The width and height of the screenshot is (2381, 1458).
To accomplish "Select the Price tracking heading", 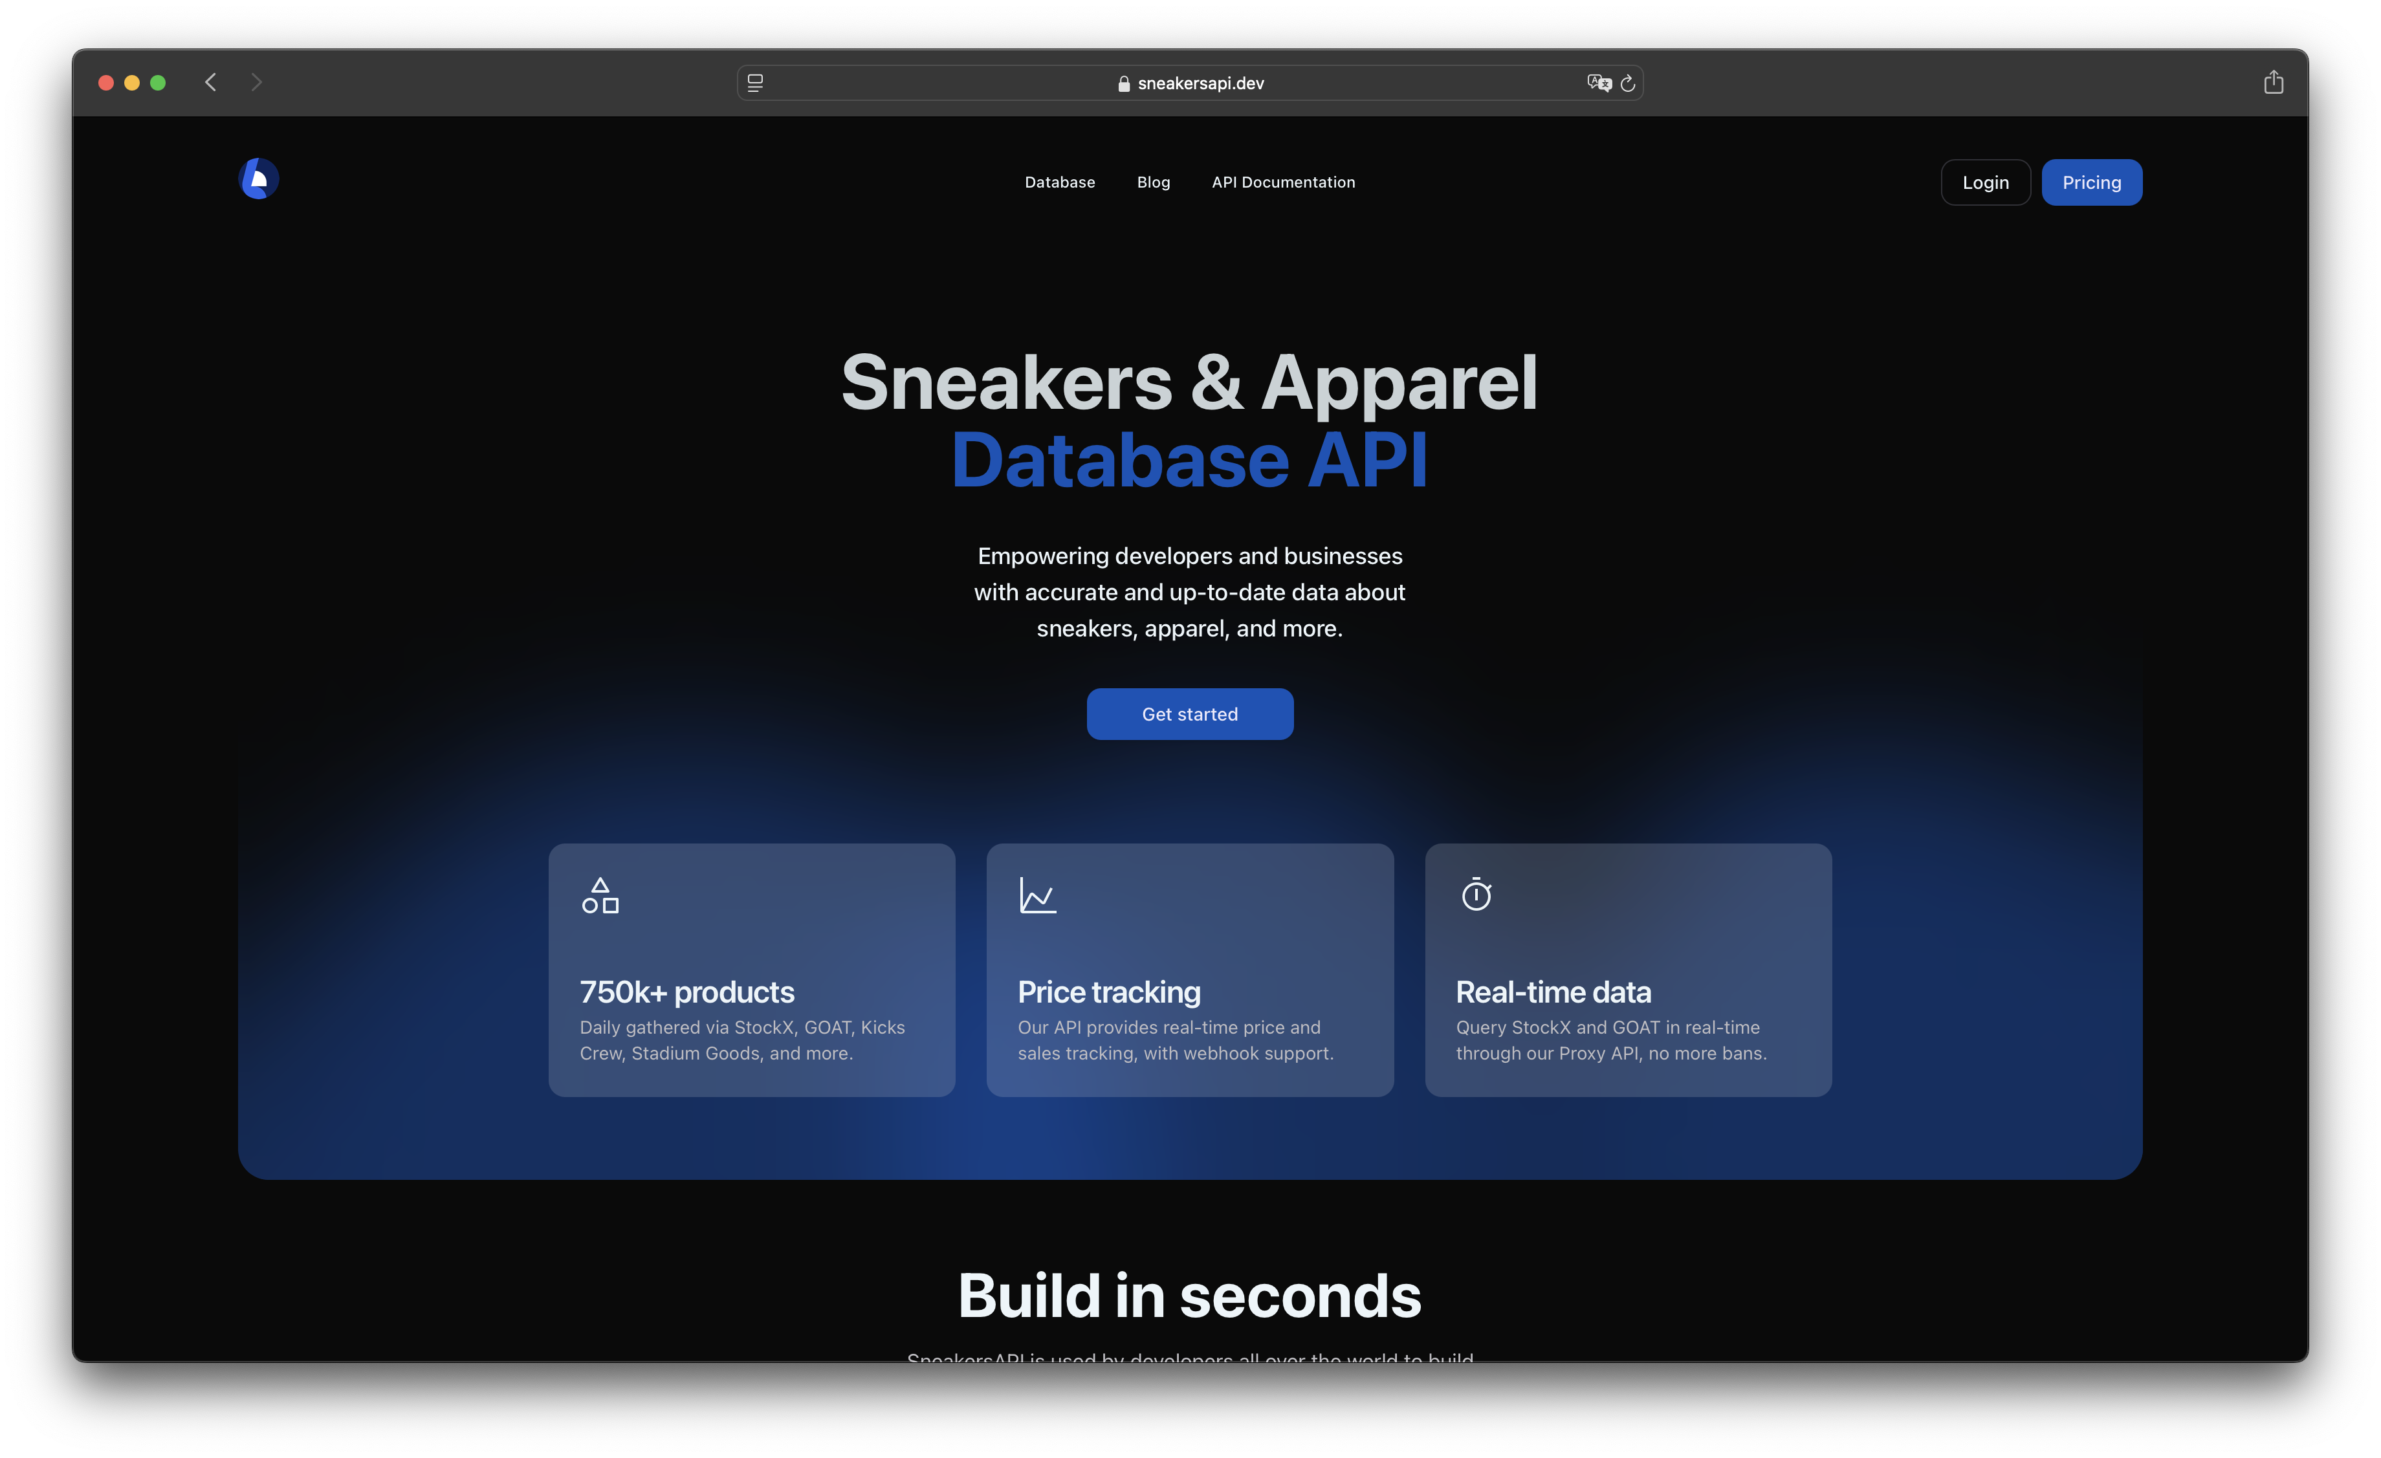I will click(x=1110, y=992).
